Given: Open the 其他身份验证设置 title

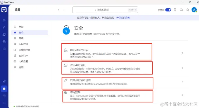Looking at the screenshot, I should (80, 80).
